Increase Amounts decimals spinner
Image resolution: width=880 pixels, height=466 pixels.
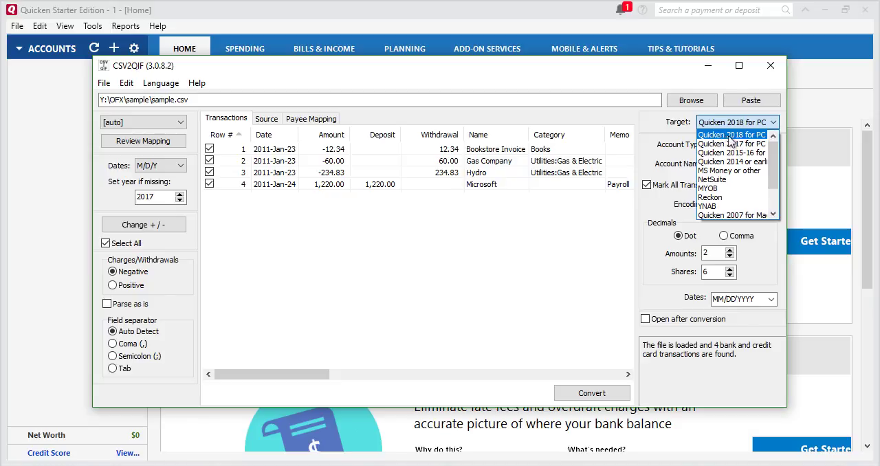pos(730,251)
